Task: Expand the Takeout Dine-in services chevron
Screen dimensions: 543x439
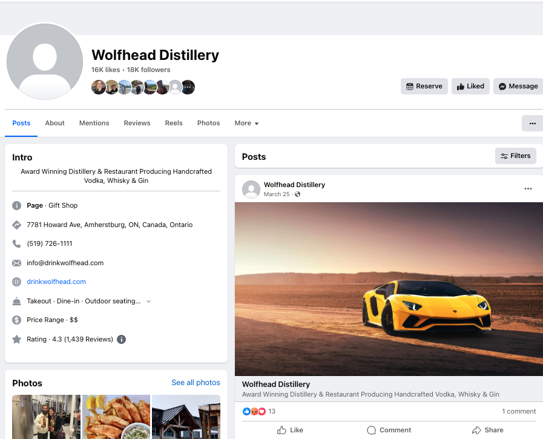Action: (x=148, y=302)
